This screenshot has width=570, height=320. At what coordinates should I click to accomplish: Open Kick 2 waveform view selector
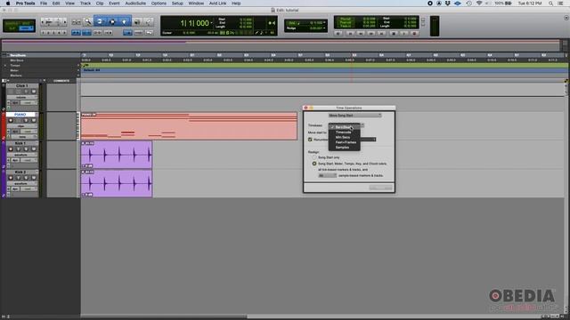pos(21,183)
